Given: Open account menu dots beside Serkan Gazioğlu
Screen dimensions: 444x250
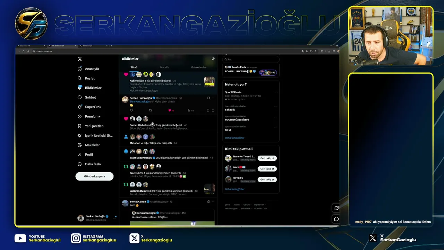Looking at the screenshot, I should pyautogui.click(x=114, y=218).
